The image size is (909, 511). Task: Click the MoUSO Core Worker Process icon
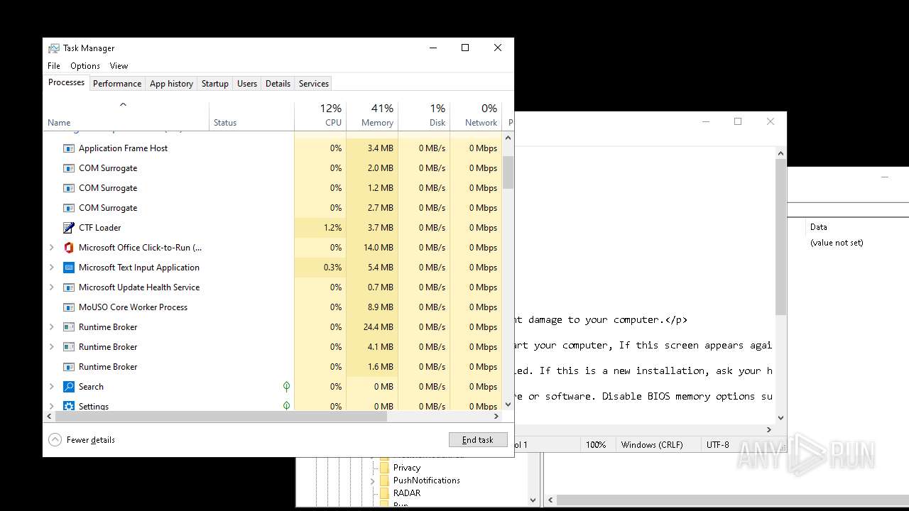point(69,307)
